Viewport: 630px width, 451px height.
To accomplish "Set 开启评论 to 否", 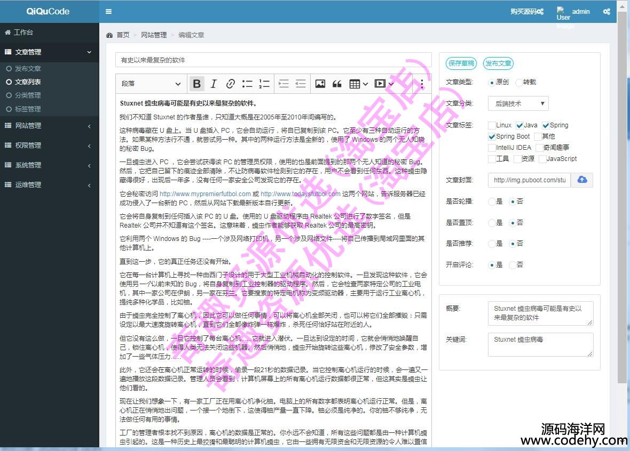I will [x=513, y=265].
